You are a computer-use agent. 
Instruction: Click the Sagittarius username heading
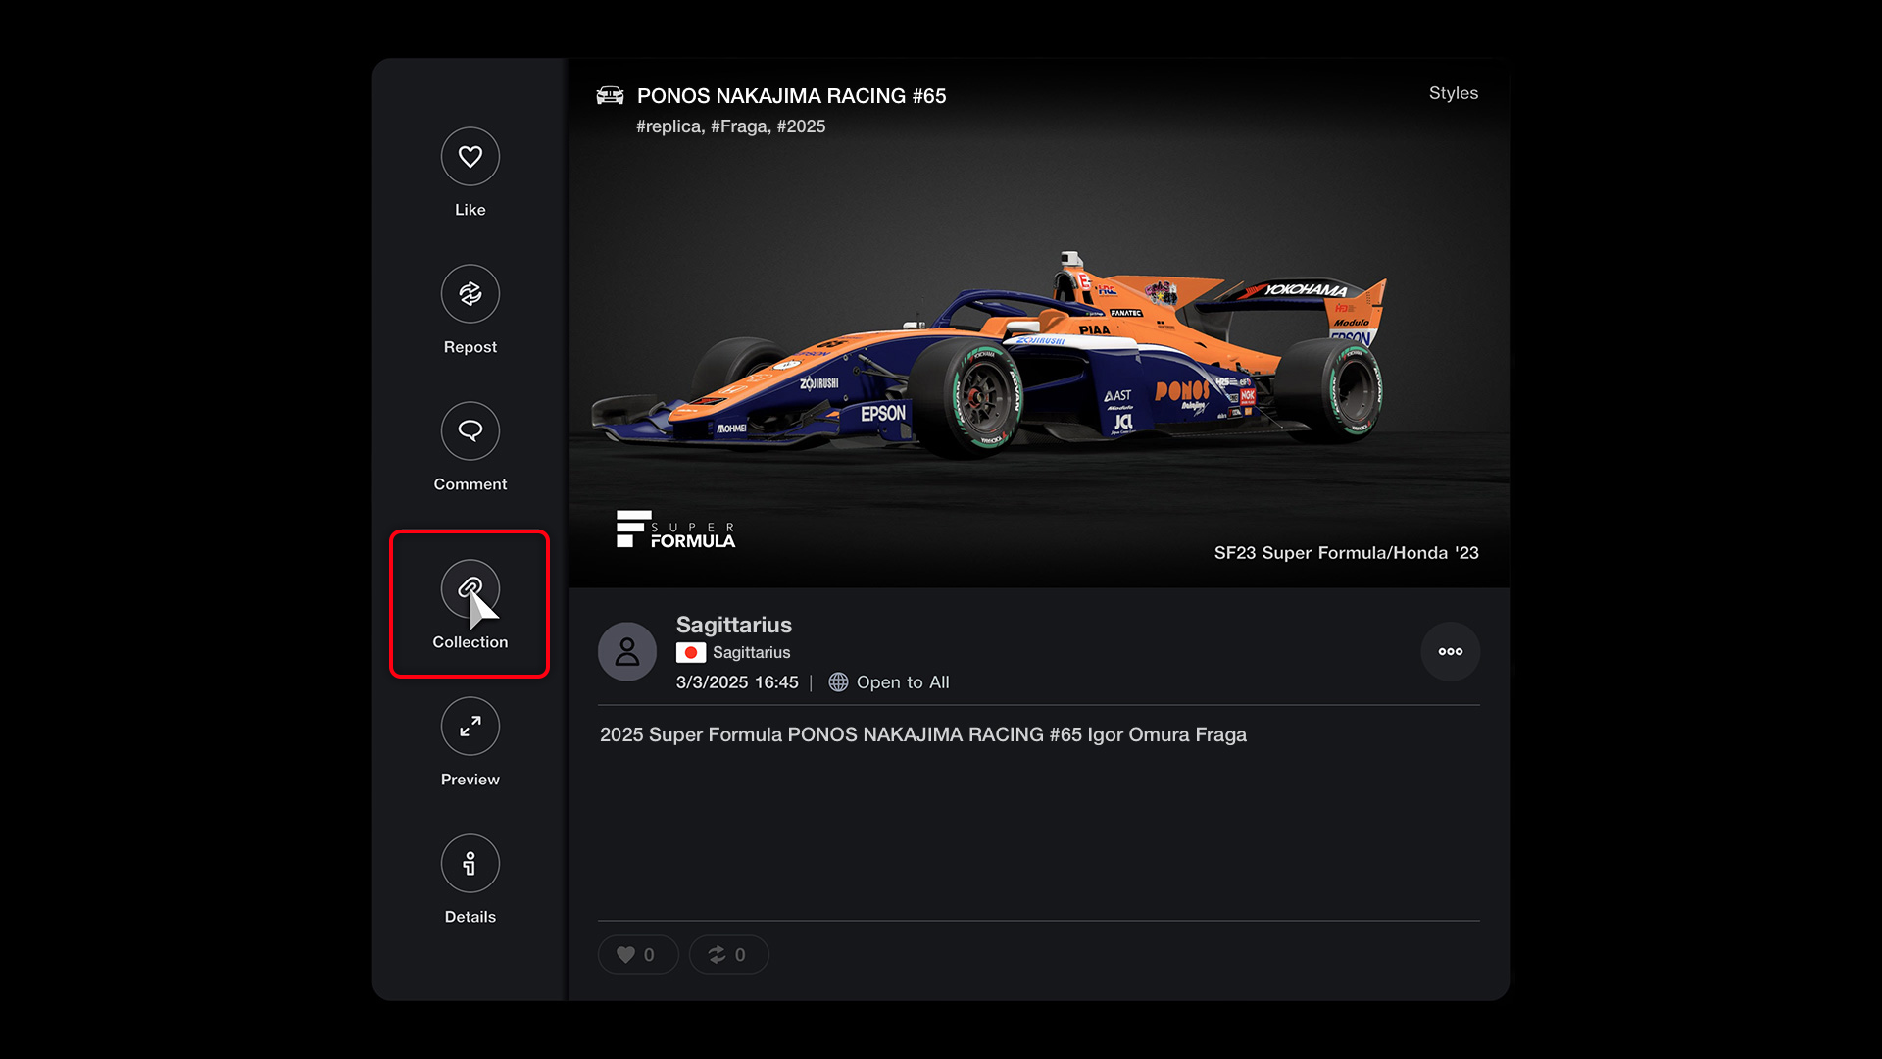pos(733,625)
